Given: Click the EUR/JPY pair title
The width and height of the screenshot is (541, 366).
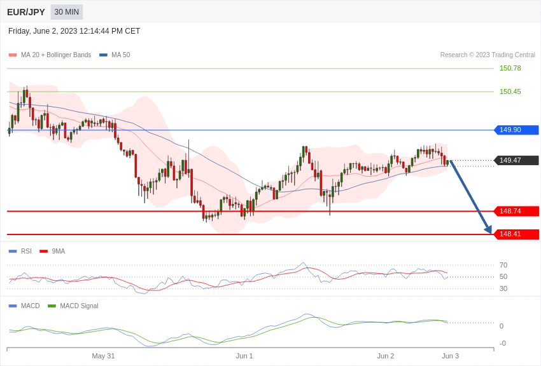Looking at the screenshot, I should click(26, 12).
